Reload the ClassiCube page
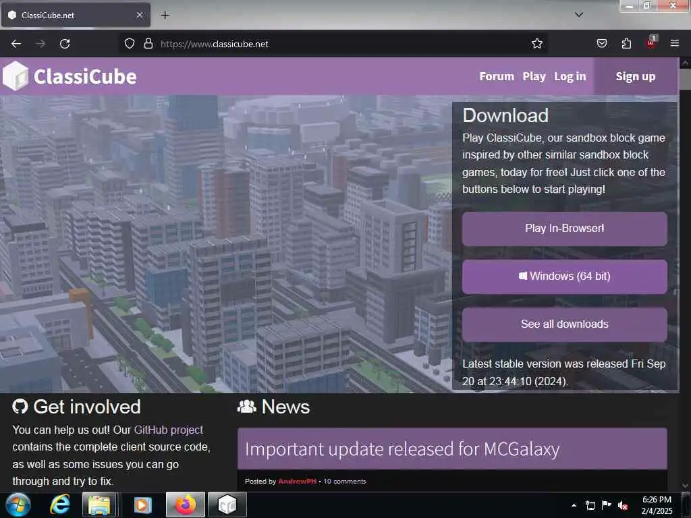 65,44
